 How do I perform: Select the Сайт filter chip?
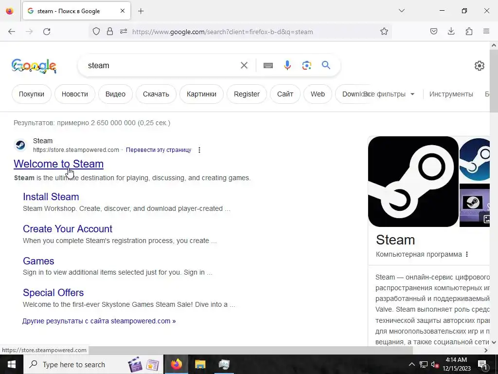coord(285,94)
